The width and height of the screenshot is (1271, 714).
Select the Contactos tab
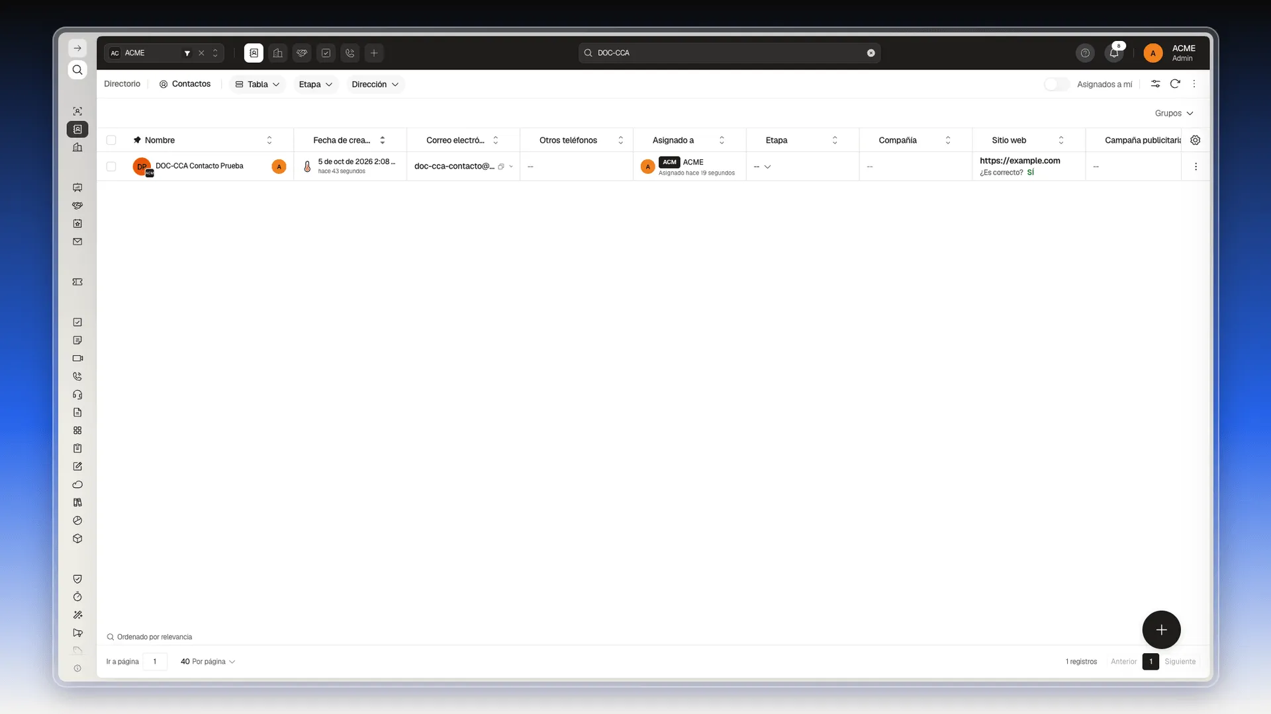tap(185, 84)
